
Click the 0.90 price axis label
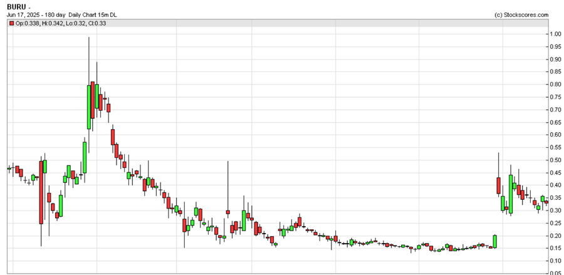[x=555, y=60]
